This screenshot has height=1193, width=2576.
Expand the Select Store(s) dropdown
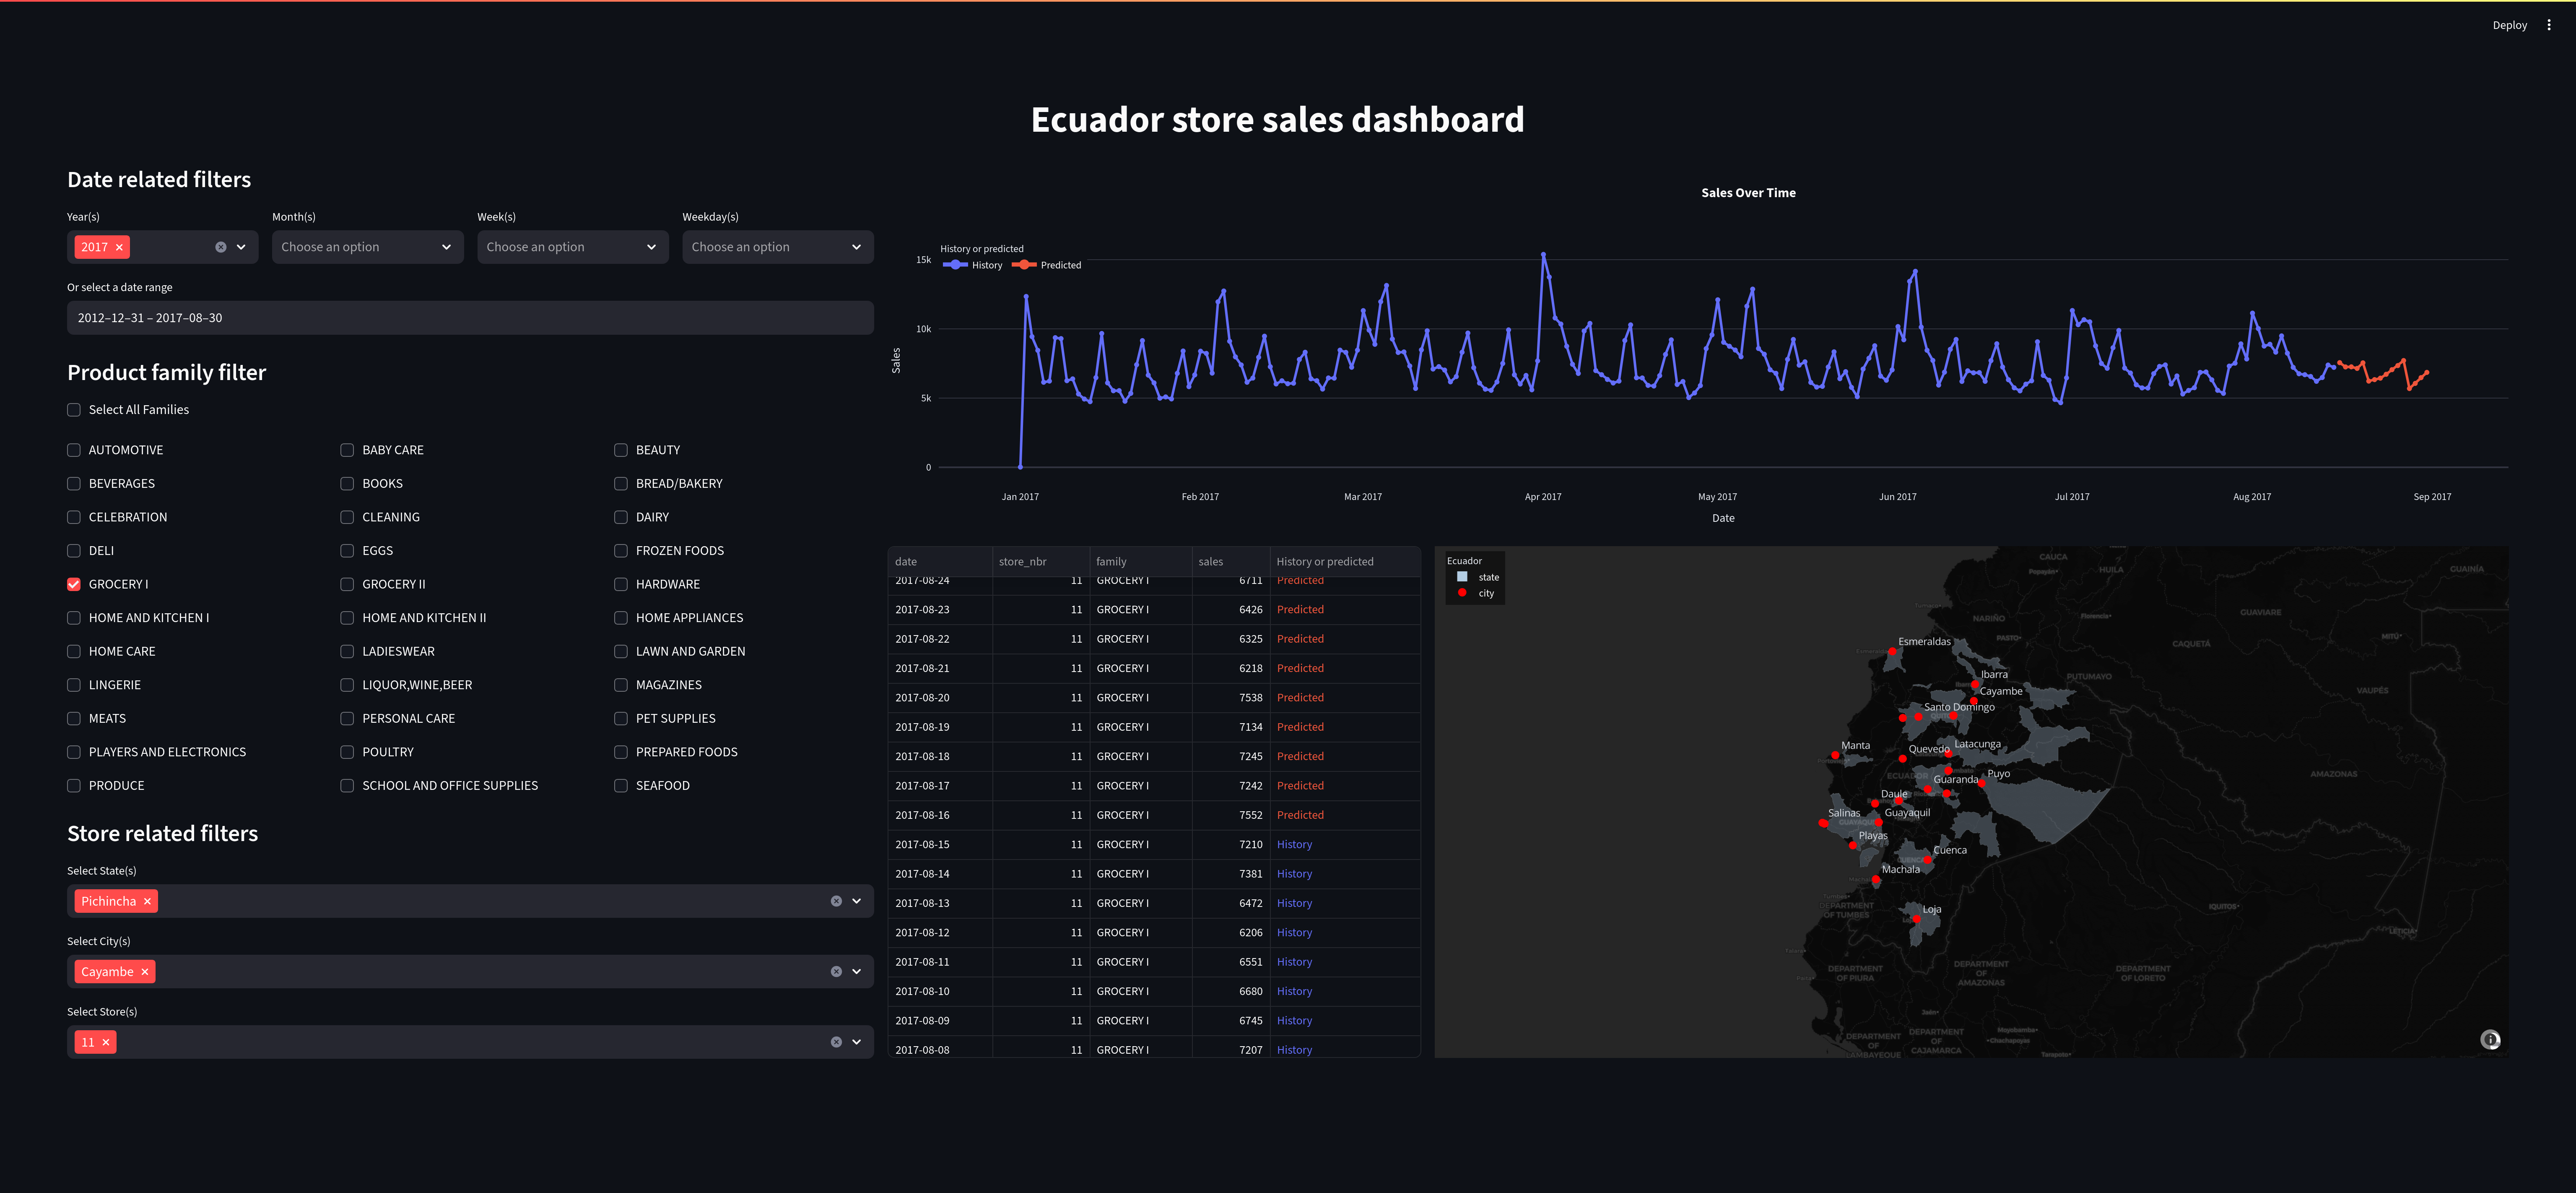(857, 1043)
